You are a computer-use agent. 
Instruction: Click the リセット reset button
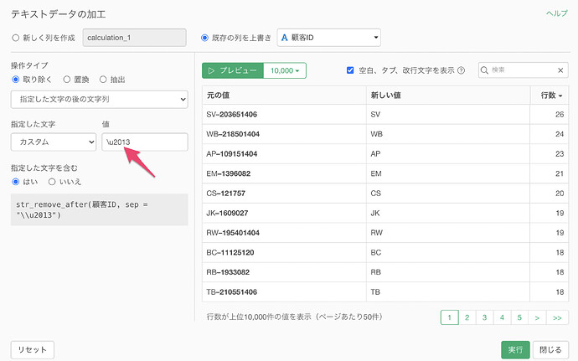coord(33,350)
